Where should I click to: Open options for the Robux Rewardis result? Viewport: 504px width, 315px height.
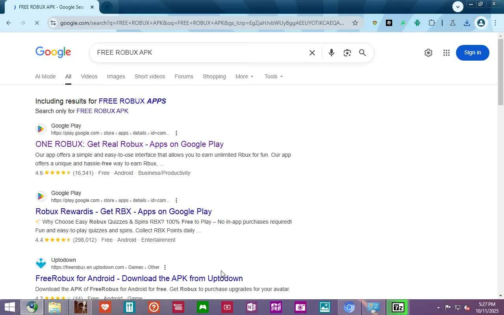point(176,200)
